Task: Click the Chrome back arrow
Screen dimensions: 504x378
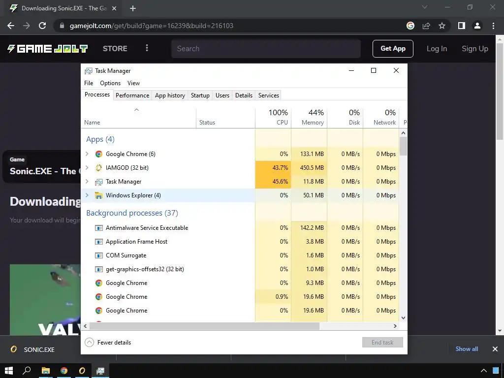Action: [x=11, y=26]
